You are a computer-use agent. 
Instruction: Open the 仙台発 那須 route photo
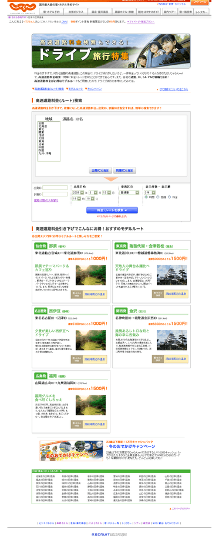90,275
